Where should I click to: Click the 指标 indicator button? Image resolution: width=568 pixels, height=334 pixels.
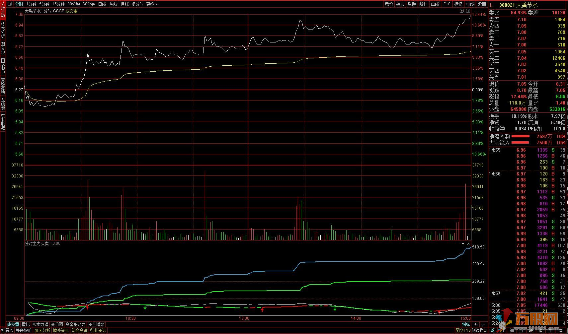466,324
